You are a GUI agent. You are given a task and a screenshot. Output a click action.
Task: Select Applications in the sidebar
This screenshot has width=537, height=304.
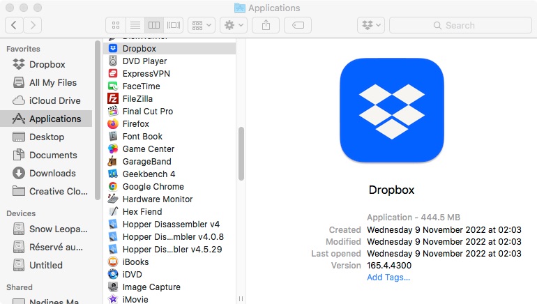click(46, 119)
